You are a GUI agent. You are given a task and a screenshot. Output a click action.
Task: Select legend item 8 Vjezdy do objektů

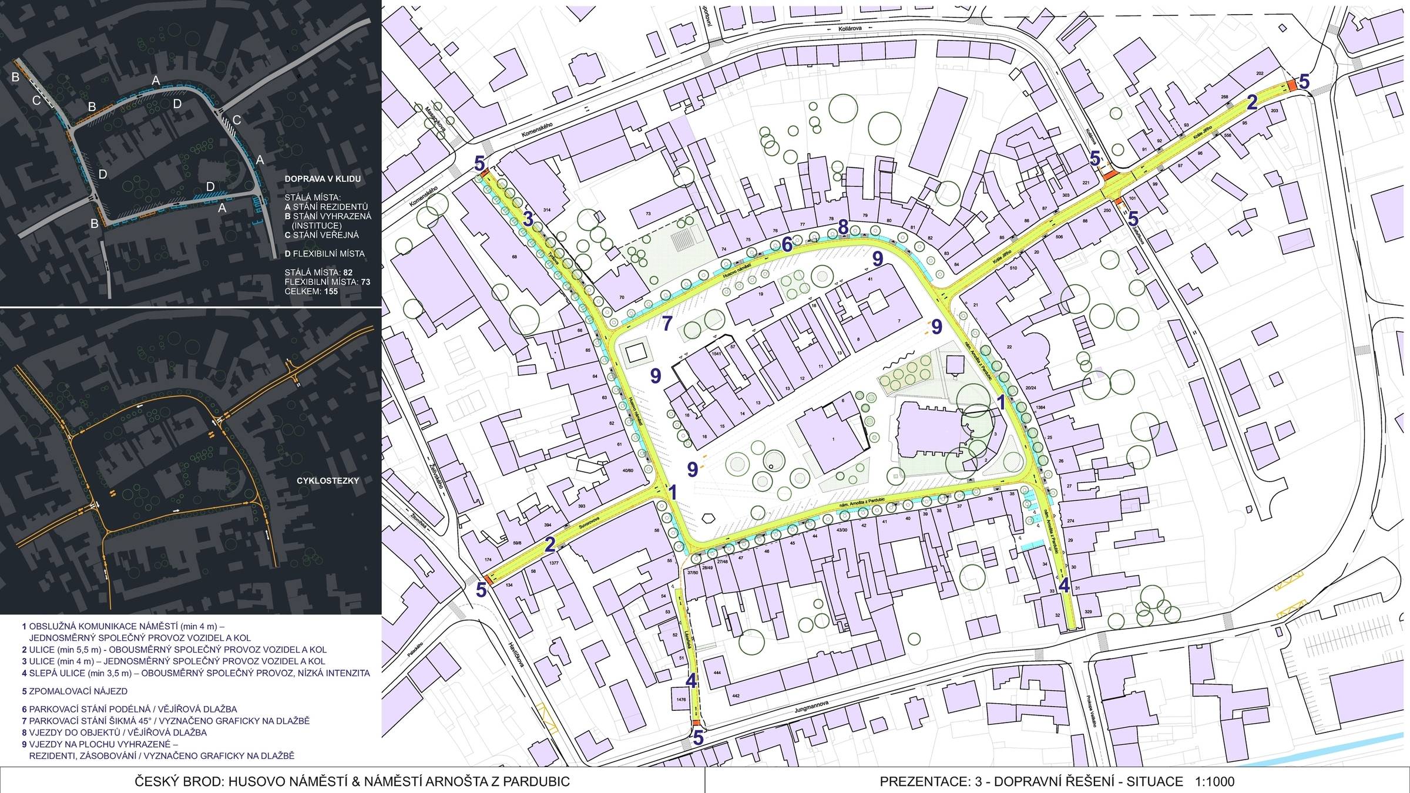point(114,732)
